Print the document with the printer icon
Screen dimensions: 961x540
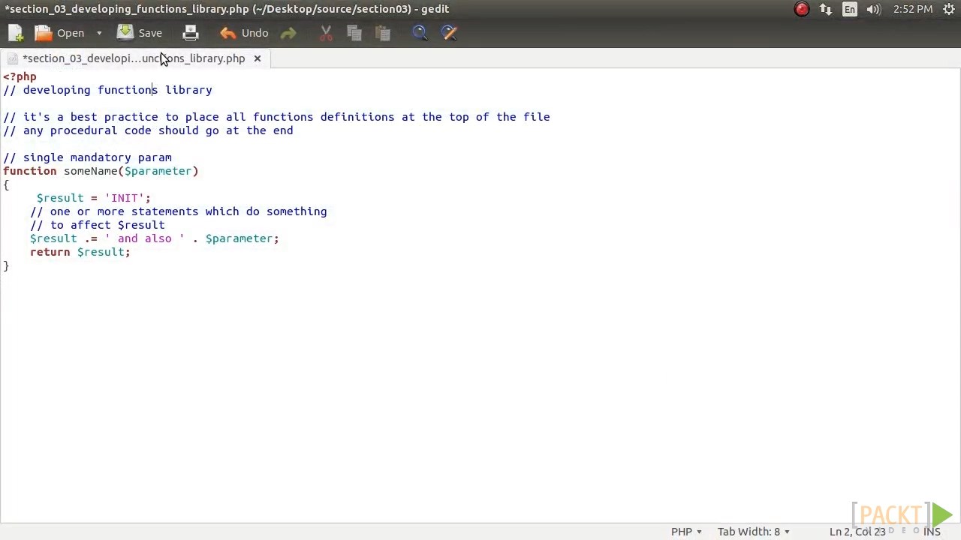click(x=190, y=33)
